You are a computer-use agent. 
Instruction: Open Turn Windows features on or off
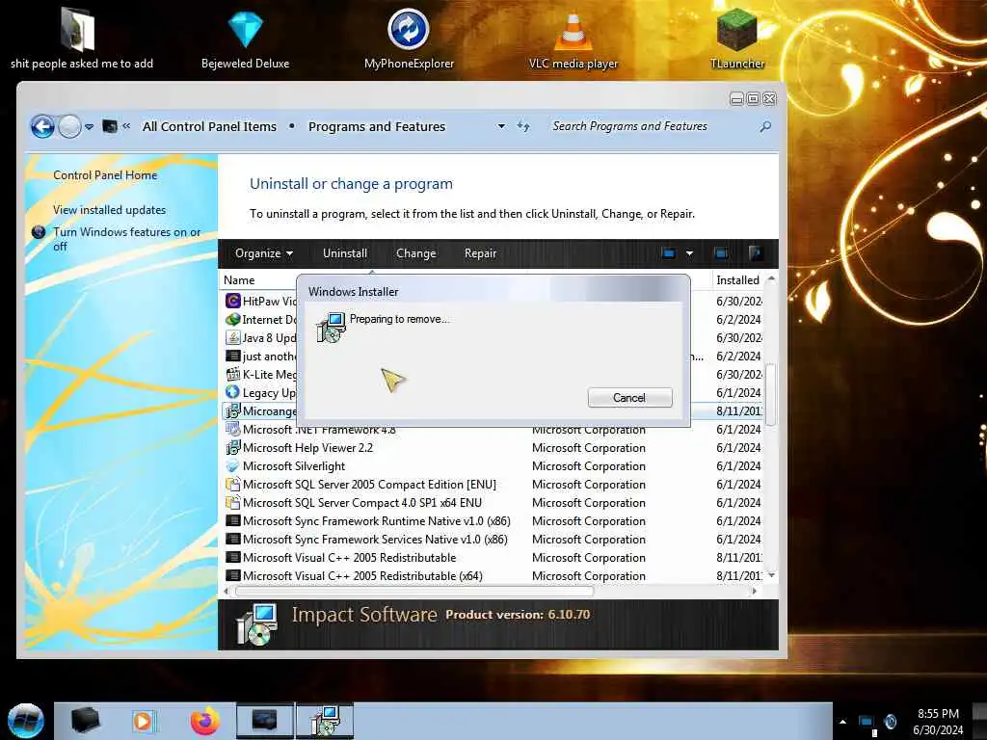[126, 239]
